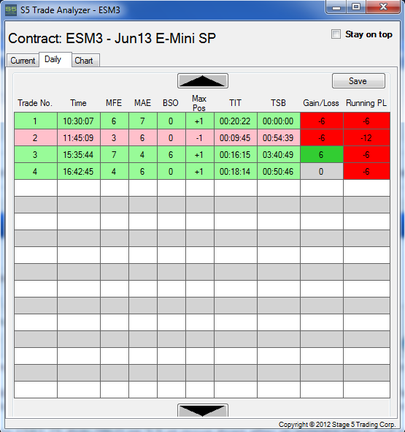
Task: Click TIT value 00:16:15
Action: 236,154
